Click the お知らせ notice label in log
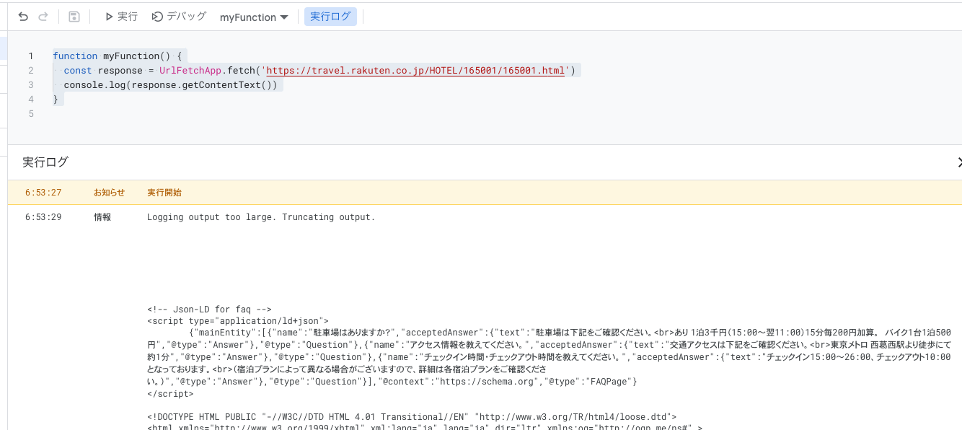The width and height of the screenshot is (962, 430). 109,193
